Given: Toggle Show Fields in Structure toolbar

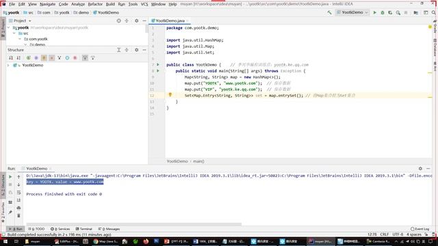Looking at the screenshot, I should coord(44,57).
